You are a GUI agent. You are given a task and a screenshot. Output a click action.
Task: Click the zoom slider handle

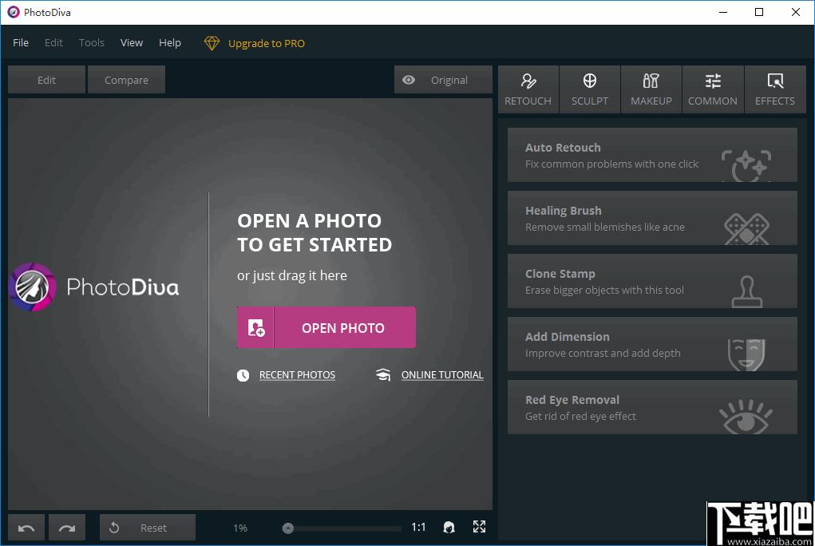point(288,528)
